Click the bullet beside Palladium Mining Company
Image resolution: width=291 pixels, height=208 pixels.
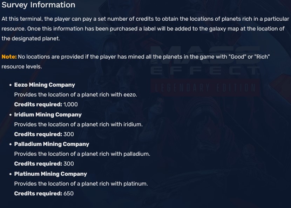coord(11,145)
